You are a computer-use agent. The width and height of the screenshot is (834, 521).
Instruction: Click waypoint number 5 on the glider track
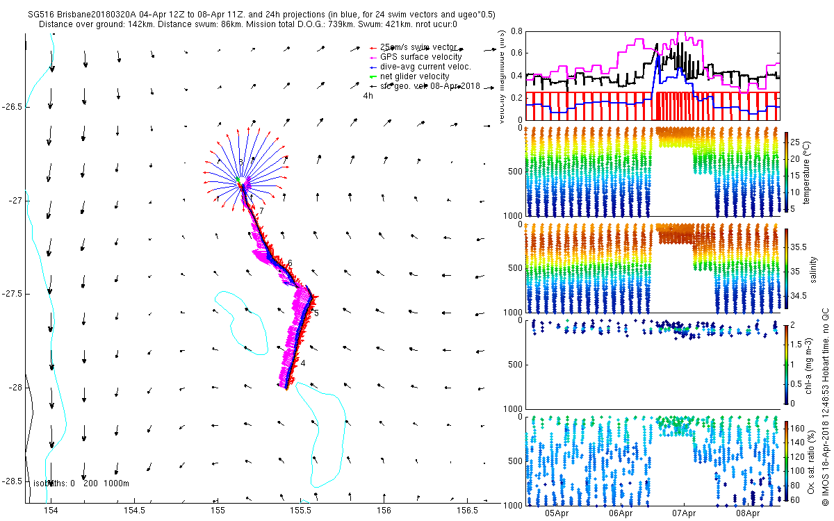[x=316, y=314]
